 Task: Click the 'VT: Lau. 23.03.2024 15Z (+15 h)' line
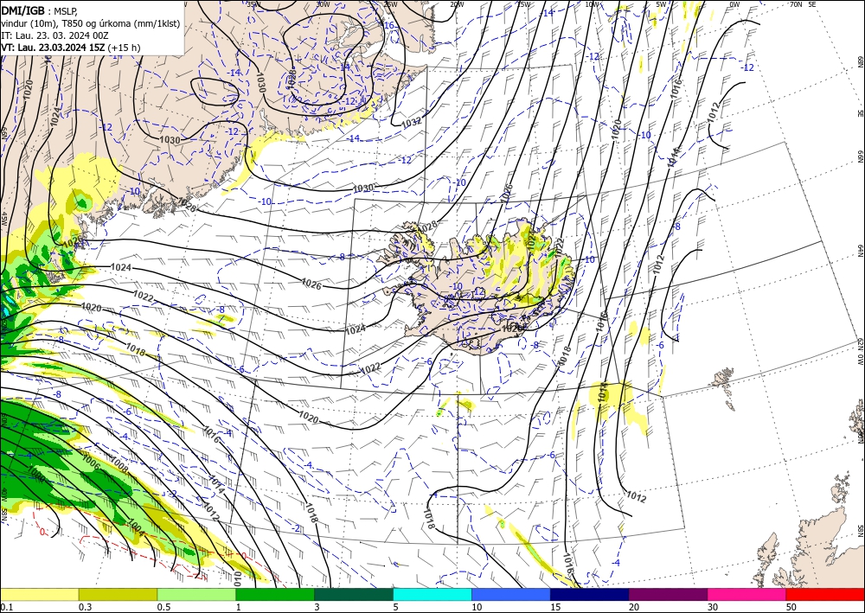point(71,48)
